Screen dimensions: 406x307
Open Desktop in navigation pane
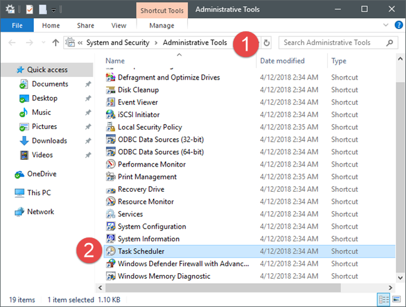tap(44, 98)
